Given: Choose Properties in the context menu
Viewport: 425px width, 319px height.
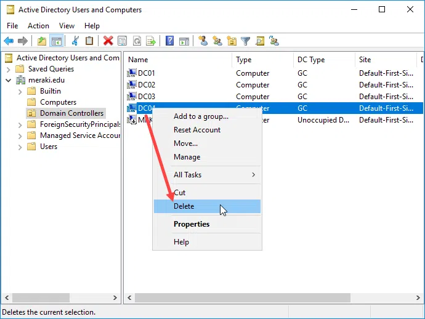Looking at the screenshot, I should (x=207, y=224).
